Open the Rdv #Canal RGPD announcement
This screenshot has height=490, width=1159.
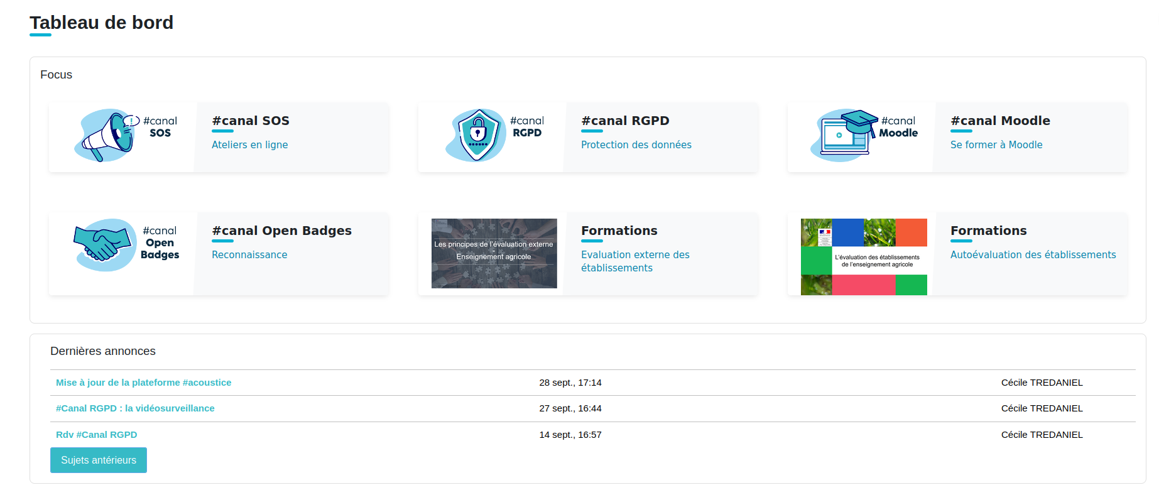click(x=96, y=435)
